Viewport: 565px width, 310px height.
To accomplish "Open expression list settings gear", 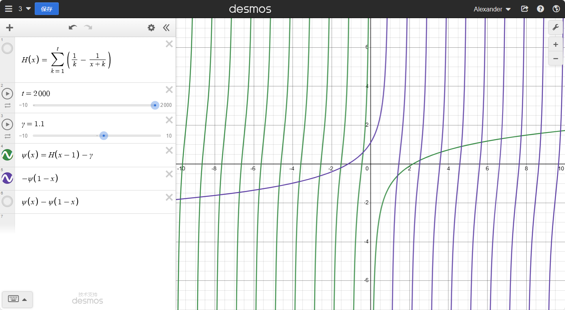I will click(151, 28).
